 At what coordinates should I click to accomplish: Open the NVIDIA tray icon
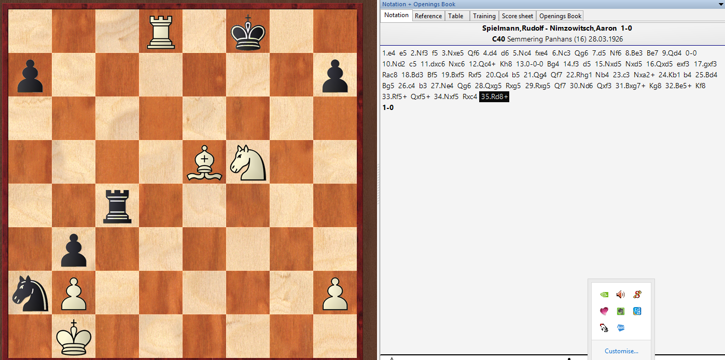604,295
